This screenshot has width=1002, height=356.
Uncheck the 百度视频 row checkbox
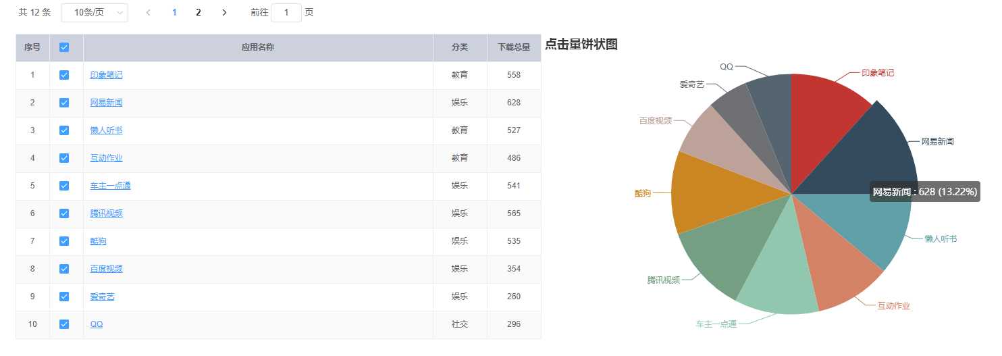(x=64, y=269)
